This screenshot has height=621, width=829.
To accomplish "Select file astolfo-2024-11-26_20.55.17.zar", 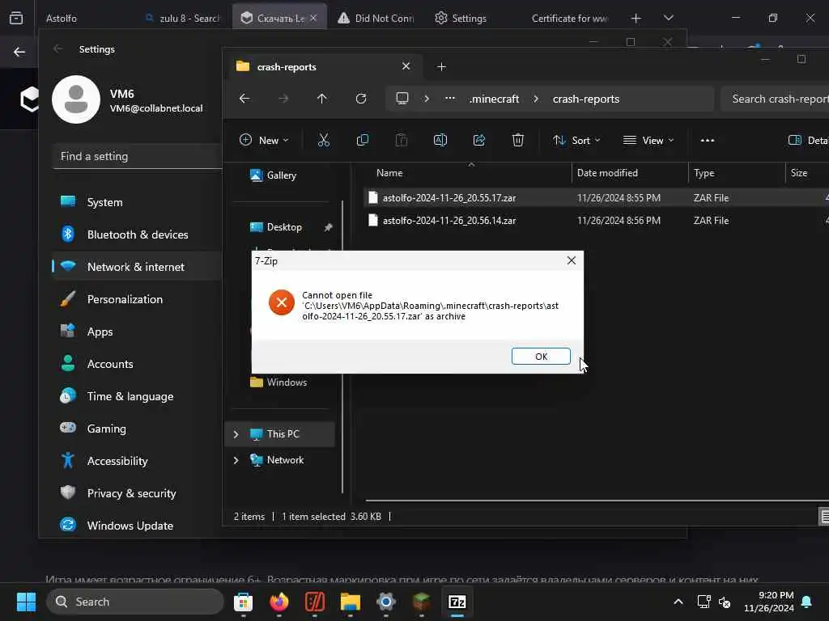I will 449,198.
